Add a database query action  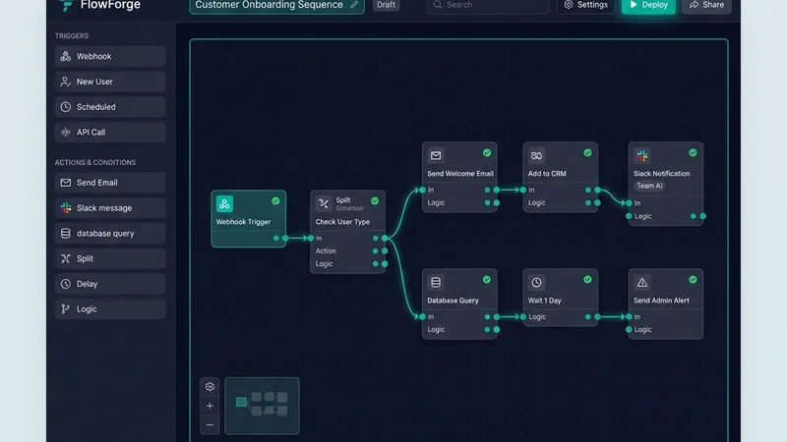[x=110, y=233]
